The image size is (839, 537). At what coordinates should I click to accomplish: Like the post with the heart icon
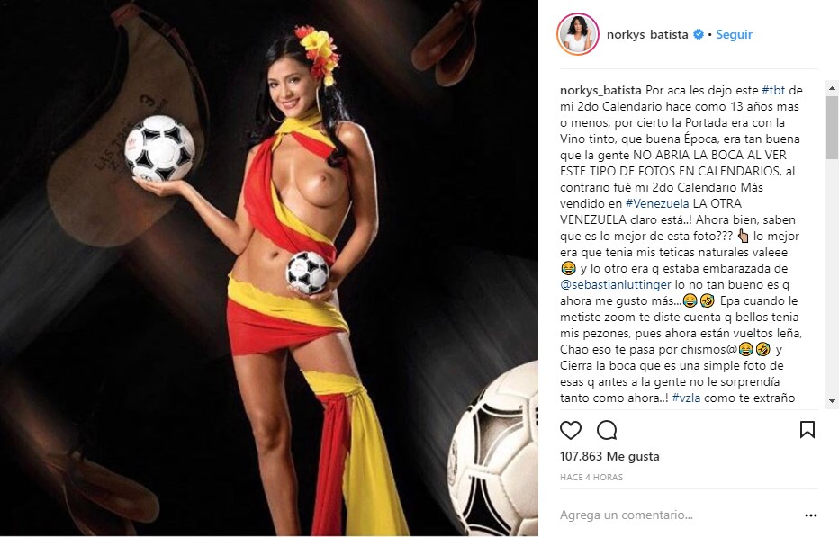point(571,430)
